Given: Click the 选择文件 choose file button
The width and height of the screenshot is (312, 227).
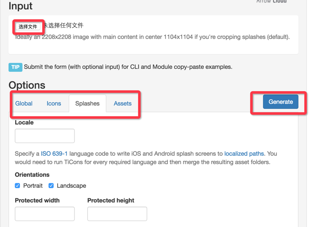Looking at the screenshot, I should [28, 27].
